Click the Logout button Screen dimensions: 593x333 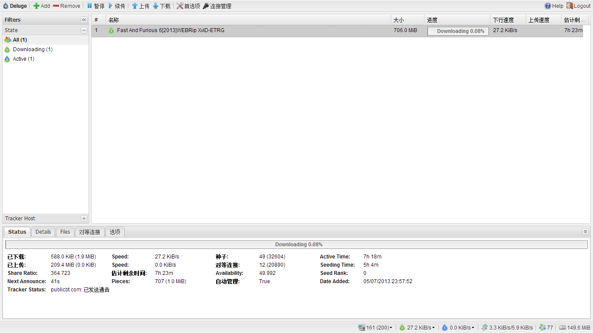[x=578, y=6]
